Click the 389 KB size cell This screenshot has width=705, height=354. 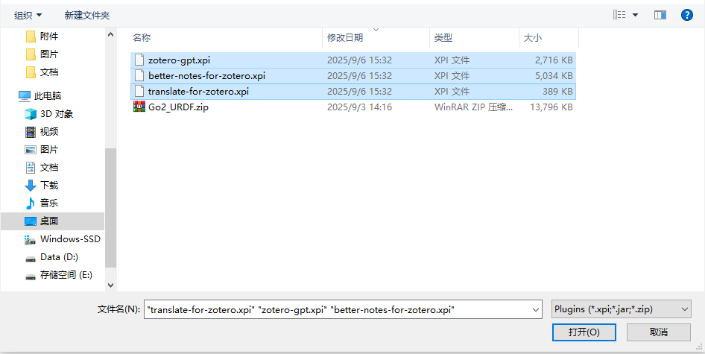[x=557, y=92]
